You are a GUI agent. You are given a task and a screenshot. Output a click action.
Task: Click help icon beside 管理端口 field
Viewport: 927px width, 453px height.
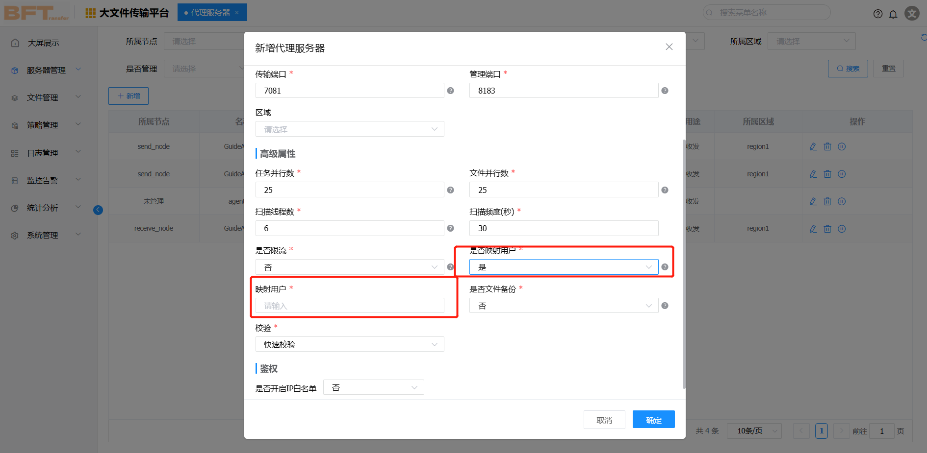pyautogui.click(x=665, y=91)
